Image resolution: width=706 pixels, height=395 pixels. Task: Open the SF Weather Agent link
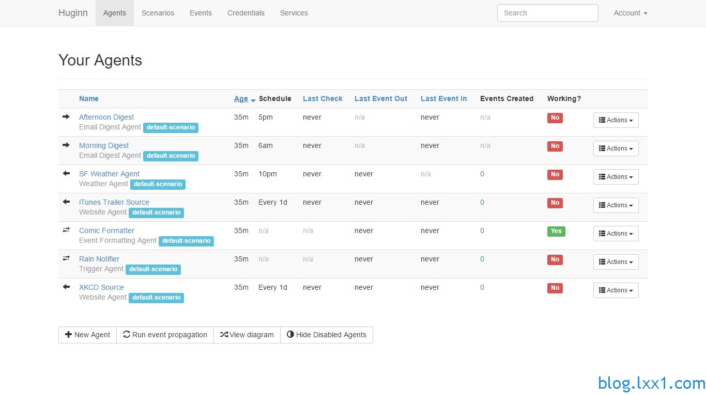pyautogui.click(x=110, y=174)
